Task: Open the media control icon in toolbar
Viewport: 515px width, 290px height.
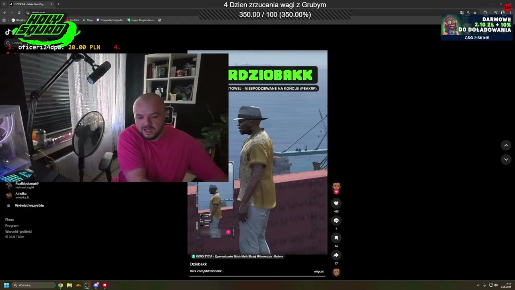Action: 496,12
